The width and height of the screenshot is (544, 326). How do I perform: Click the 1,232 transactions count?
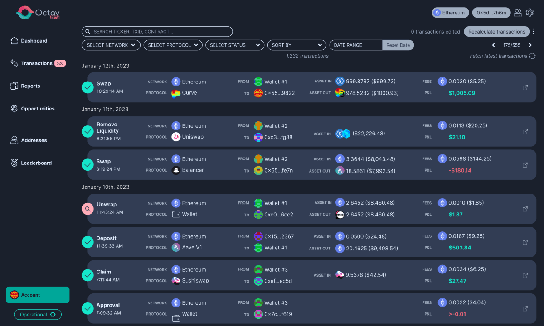(x=307, y=56)
